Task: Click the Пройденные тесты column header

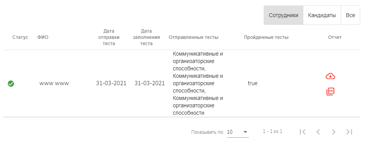Action: (x=266, y=37)
